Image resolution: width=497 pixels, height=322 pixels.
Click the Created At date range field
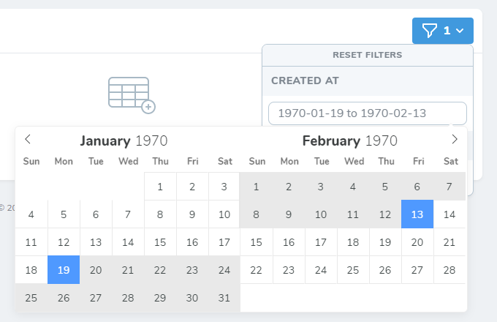(367, 113)
